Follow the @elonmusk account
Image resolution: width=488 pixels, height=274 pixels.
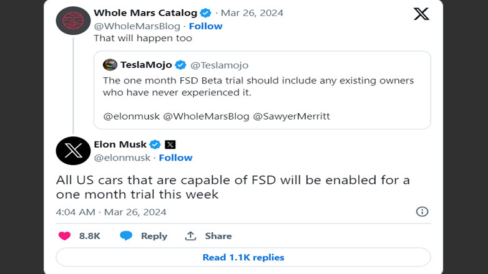pyautogui.click(x=175, y=158)
